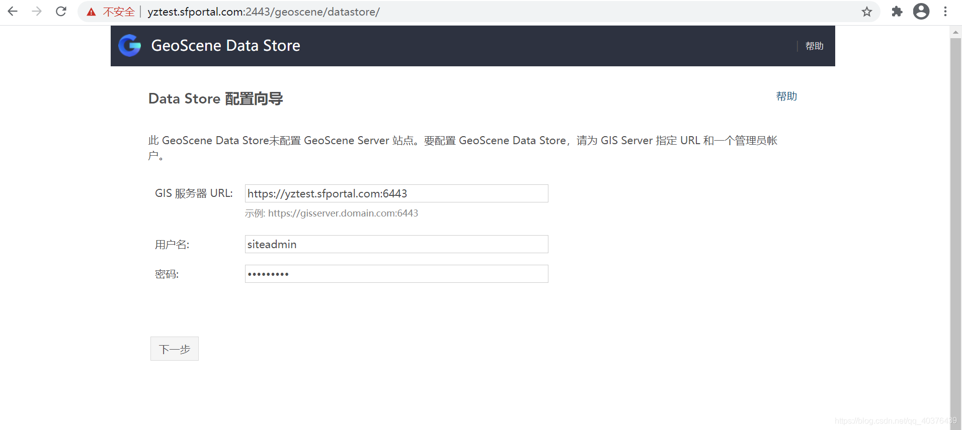Screen dimensions: 962x430
Task: Click the 用户名 label
Action: click(172, 245)
